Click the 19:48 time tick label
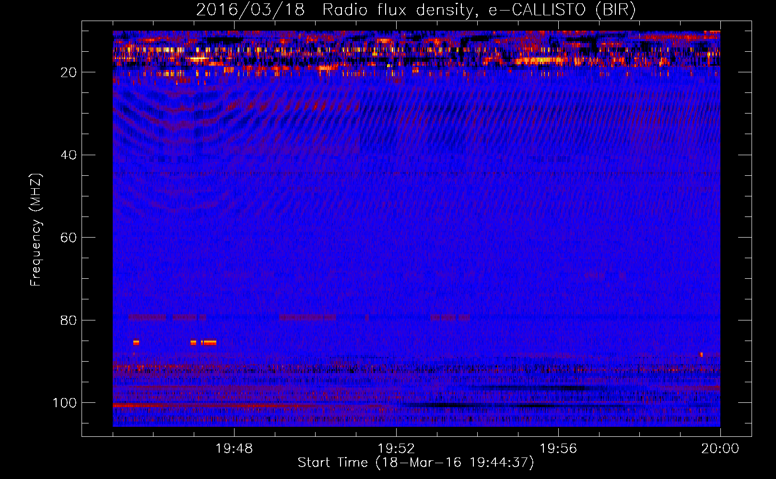This screenshot has height=479, width=776. [x=234, y=449]
